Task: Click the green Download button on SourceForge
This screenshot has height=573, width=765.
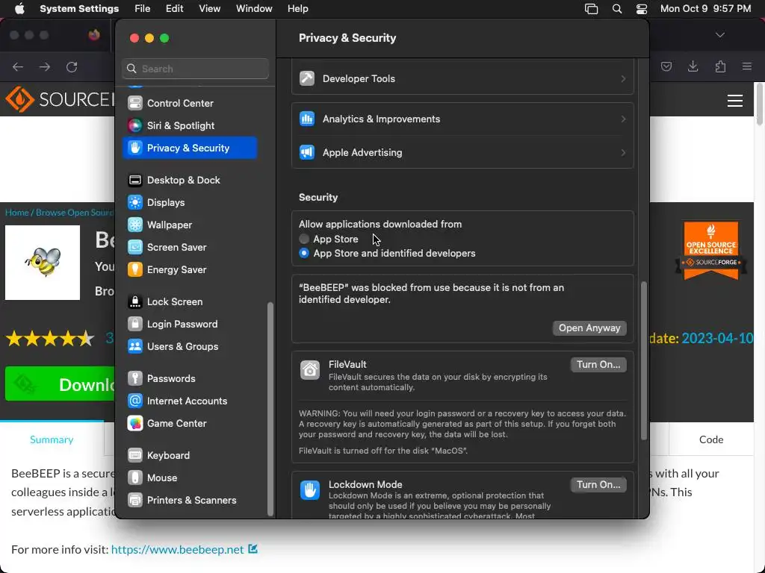Action: pos(61,384)
